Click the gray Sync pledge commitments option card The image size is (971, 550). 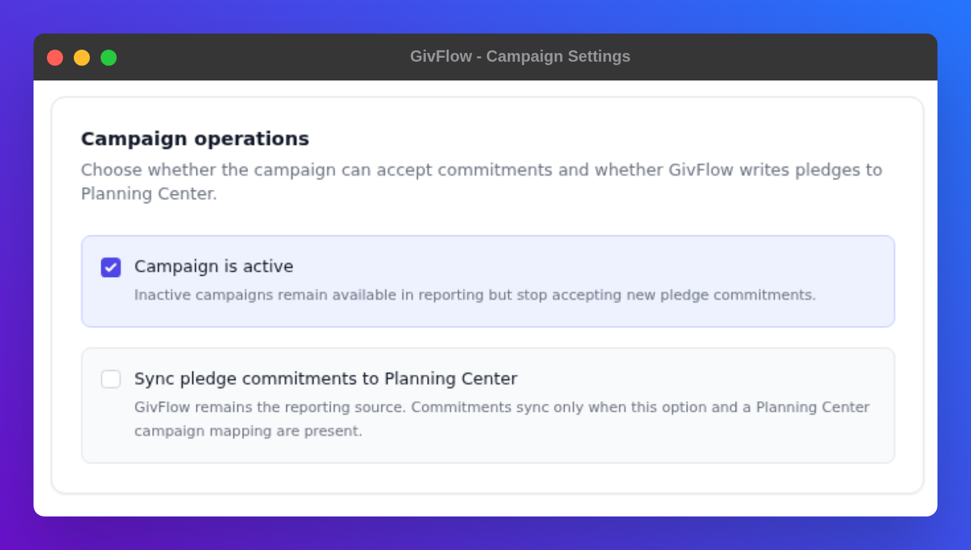(488, 405)
